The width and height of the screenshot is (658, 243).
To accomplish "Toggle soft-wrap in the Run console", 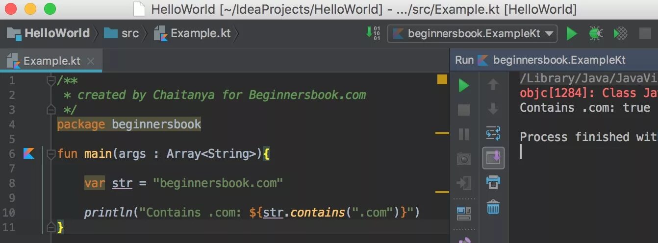I will pos(493,133).
